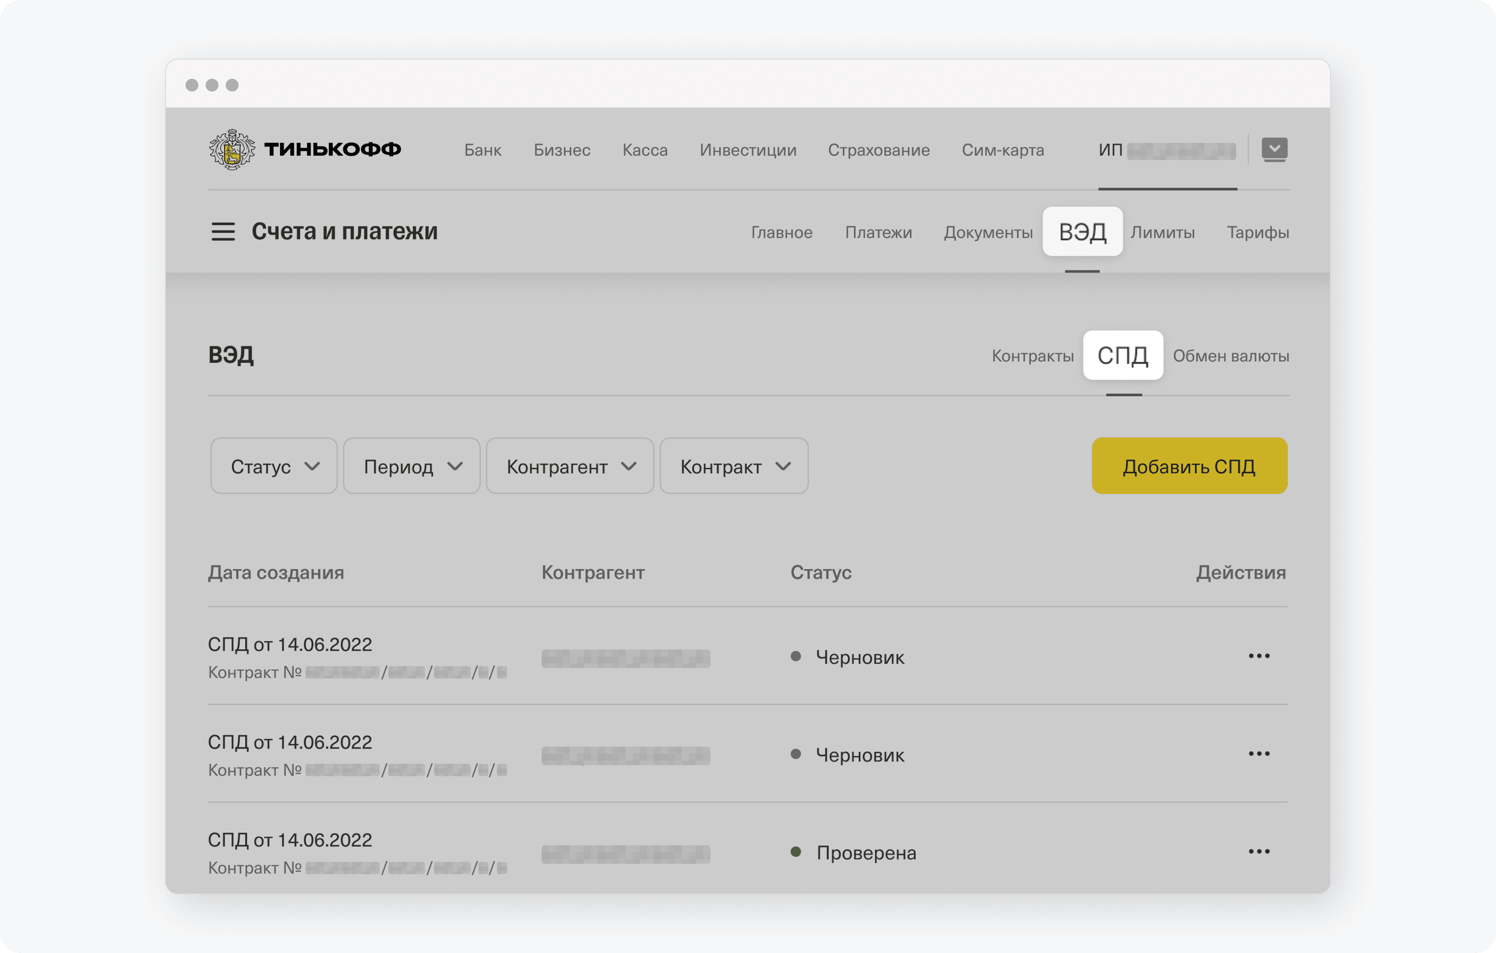Click second row's Контракт № line
This screenshot has height=953, width=1496.
pyautogui.click(x=357, y=770)
